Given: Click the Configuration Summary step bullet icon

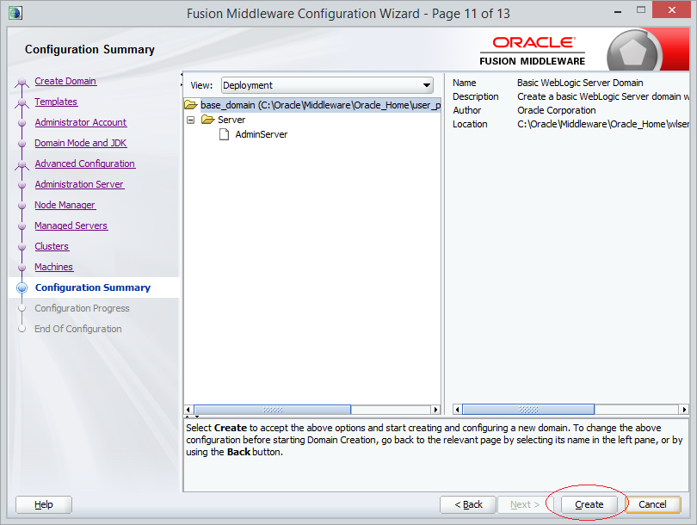Looking at the screenshot, I should tap(22, 287).
